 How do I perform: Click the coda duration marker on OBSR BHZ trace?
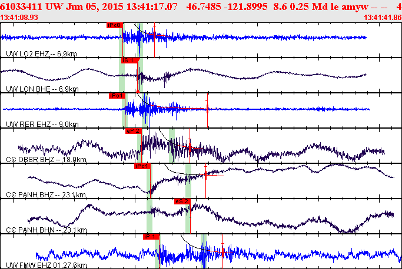[190, 146]
